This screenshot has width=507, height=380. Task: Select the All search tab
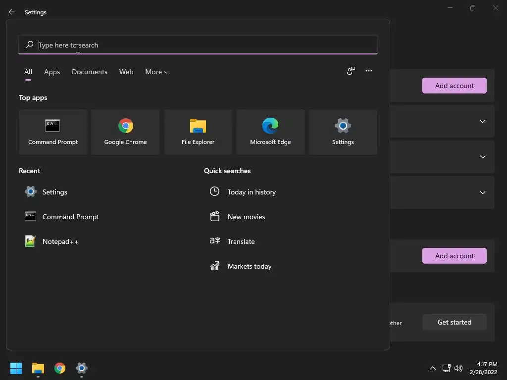(28, 72)
